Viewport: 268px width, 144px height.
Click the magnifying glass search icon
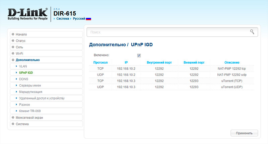point(252,32)
